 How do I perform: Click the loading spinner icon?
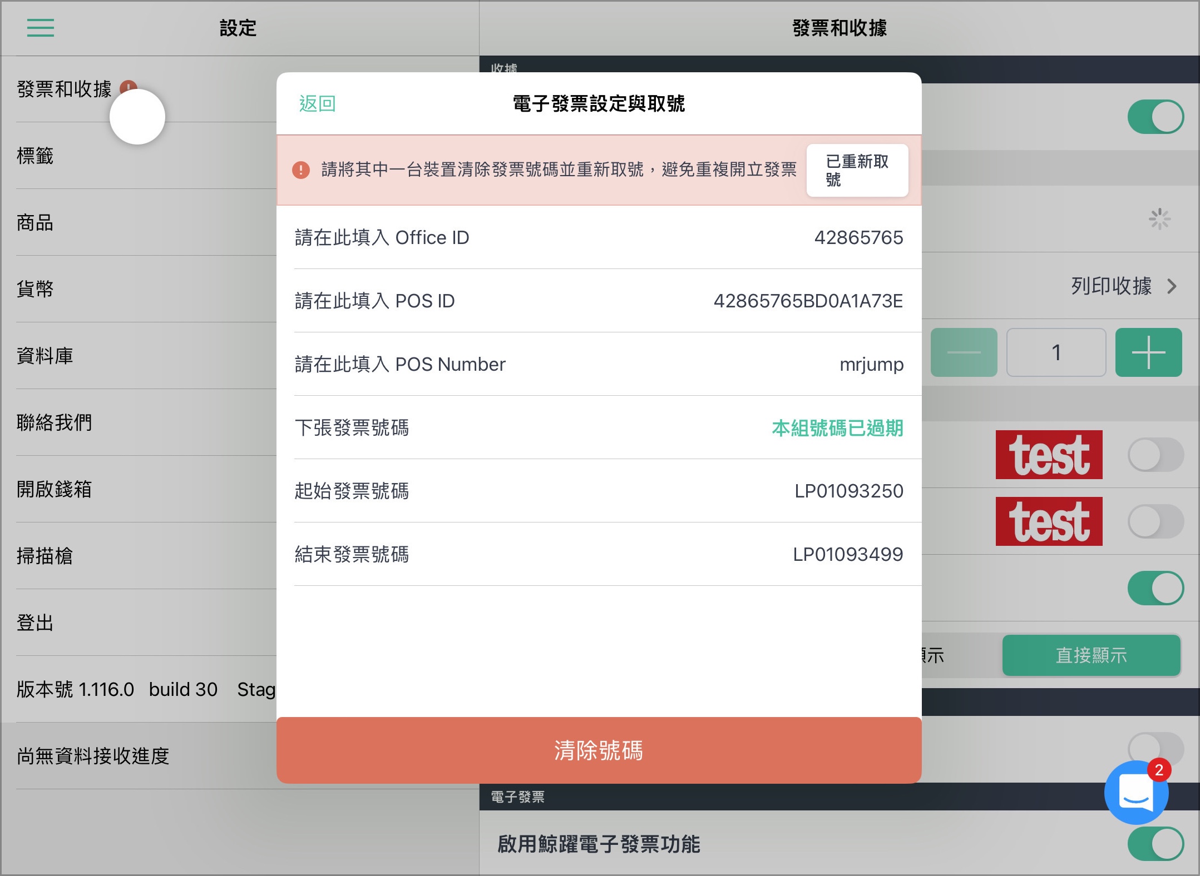point(1160,219)
